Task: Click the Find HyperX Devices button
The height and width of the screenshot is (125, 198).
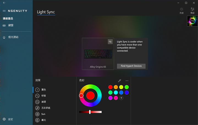Action: tap(131, 66)
